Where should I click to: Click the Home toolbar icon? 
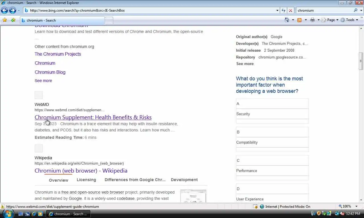(287, 20)
